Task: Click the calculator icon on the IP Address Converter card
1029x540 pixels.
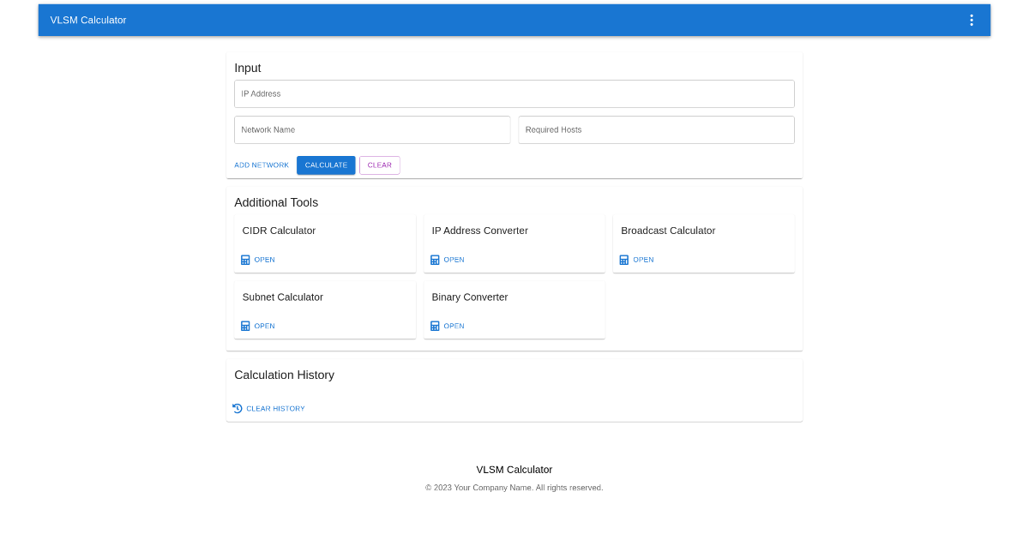Action: [435, 259]
